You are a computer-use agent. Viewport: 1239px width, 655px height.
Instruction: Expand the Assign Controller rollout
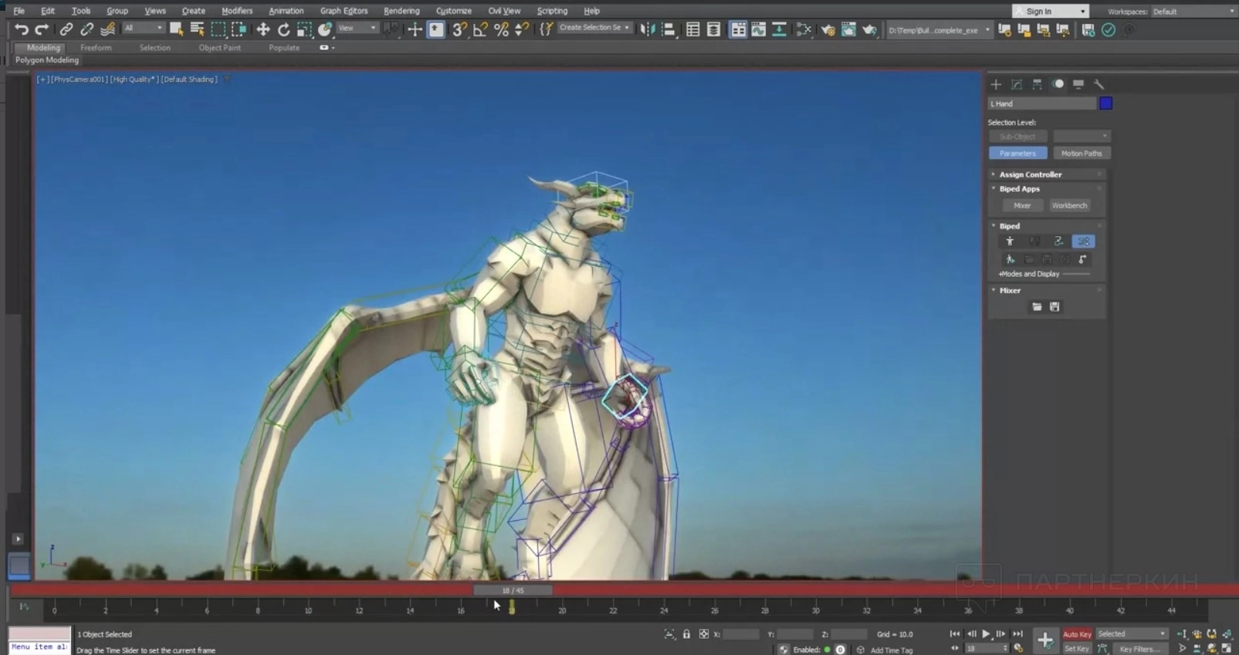coord(1030,174)
